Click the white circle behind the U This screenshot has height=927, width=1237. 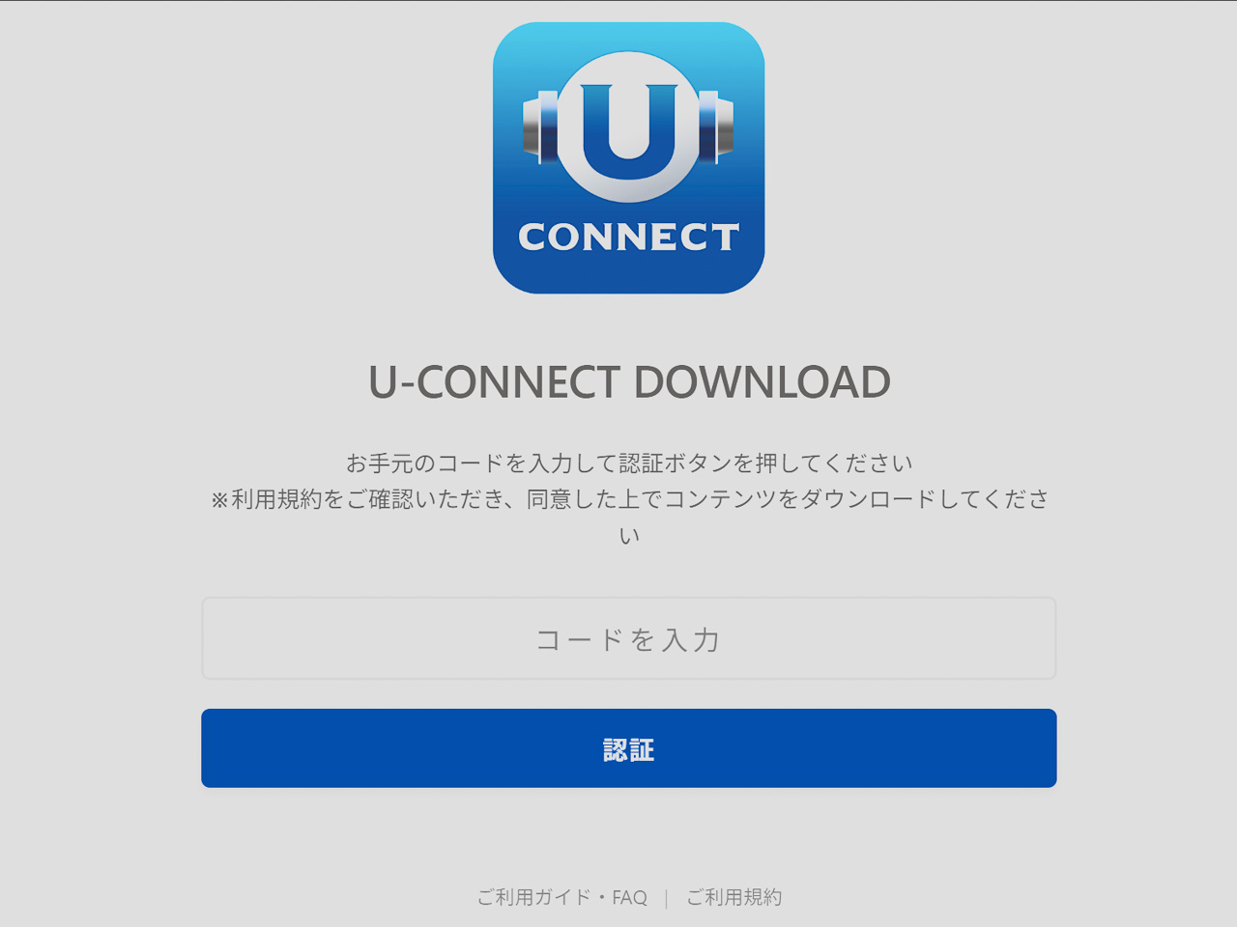click(629, 126)
